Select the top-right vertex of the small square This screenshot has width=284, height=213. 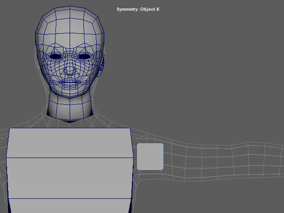pyautogui.click(x=162, y=144)
